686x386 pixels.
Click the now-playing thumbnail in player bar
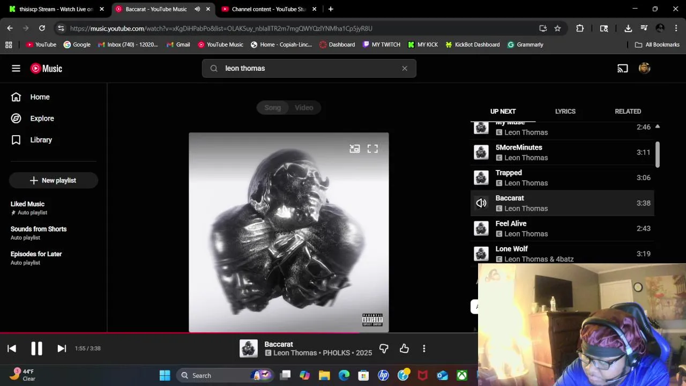248,348
